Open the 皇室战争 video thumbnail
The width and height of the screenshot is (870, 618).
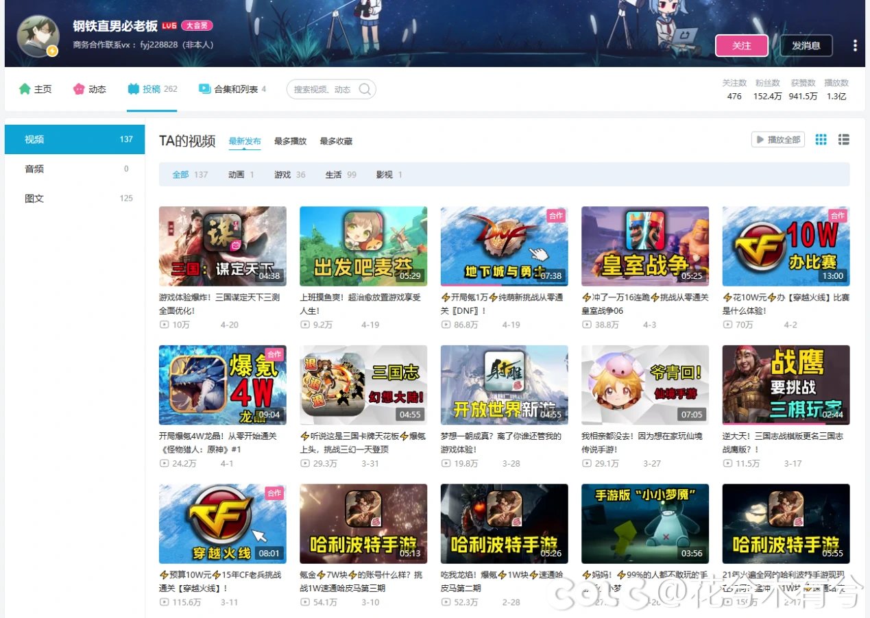[x=645, y=246]
